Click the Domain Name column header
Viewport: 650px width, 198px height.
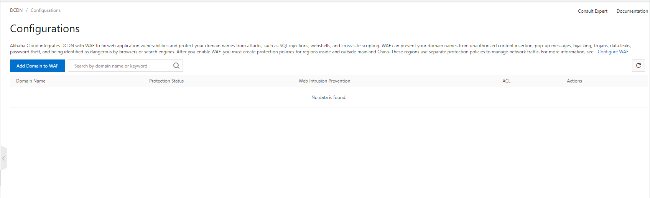pyautogui.click(x=31, y=81)
